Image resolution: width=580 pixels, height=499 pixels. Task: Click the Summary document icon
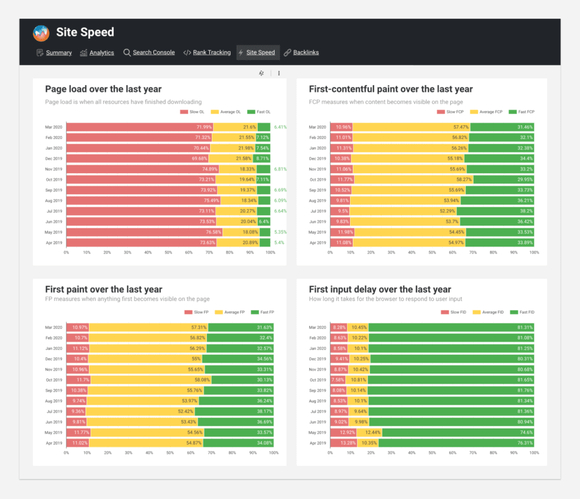[40, 53]
